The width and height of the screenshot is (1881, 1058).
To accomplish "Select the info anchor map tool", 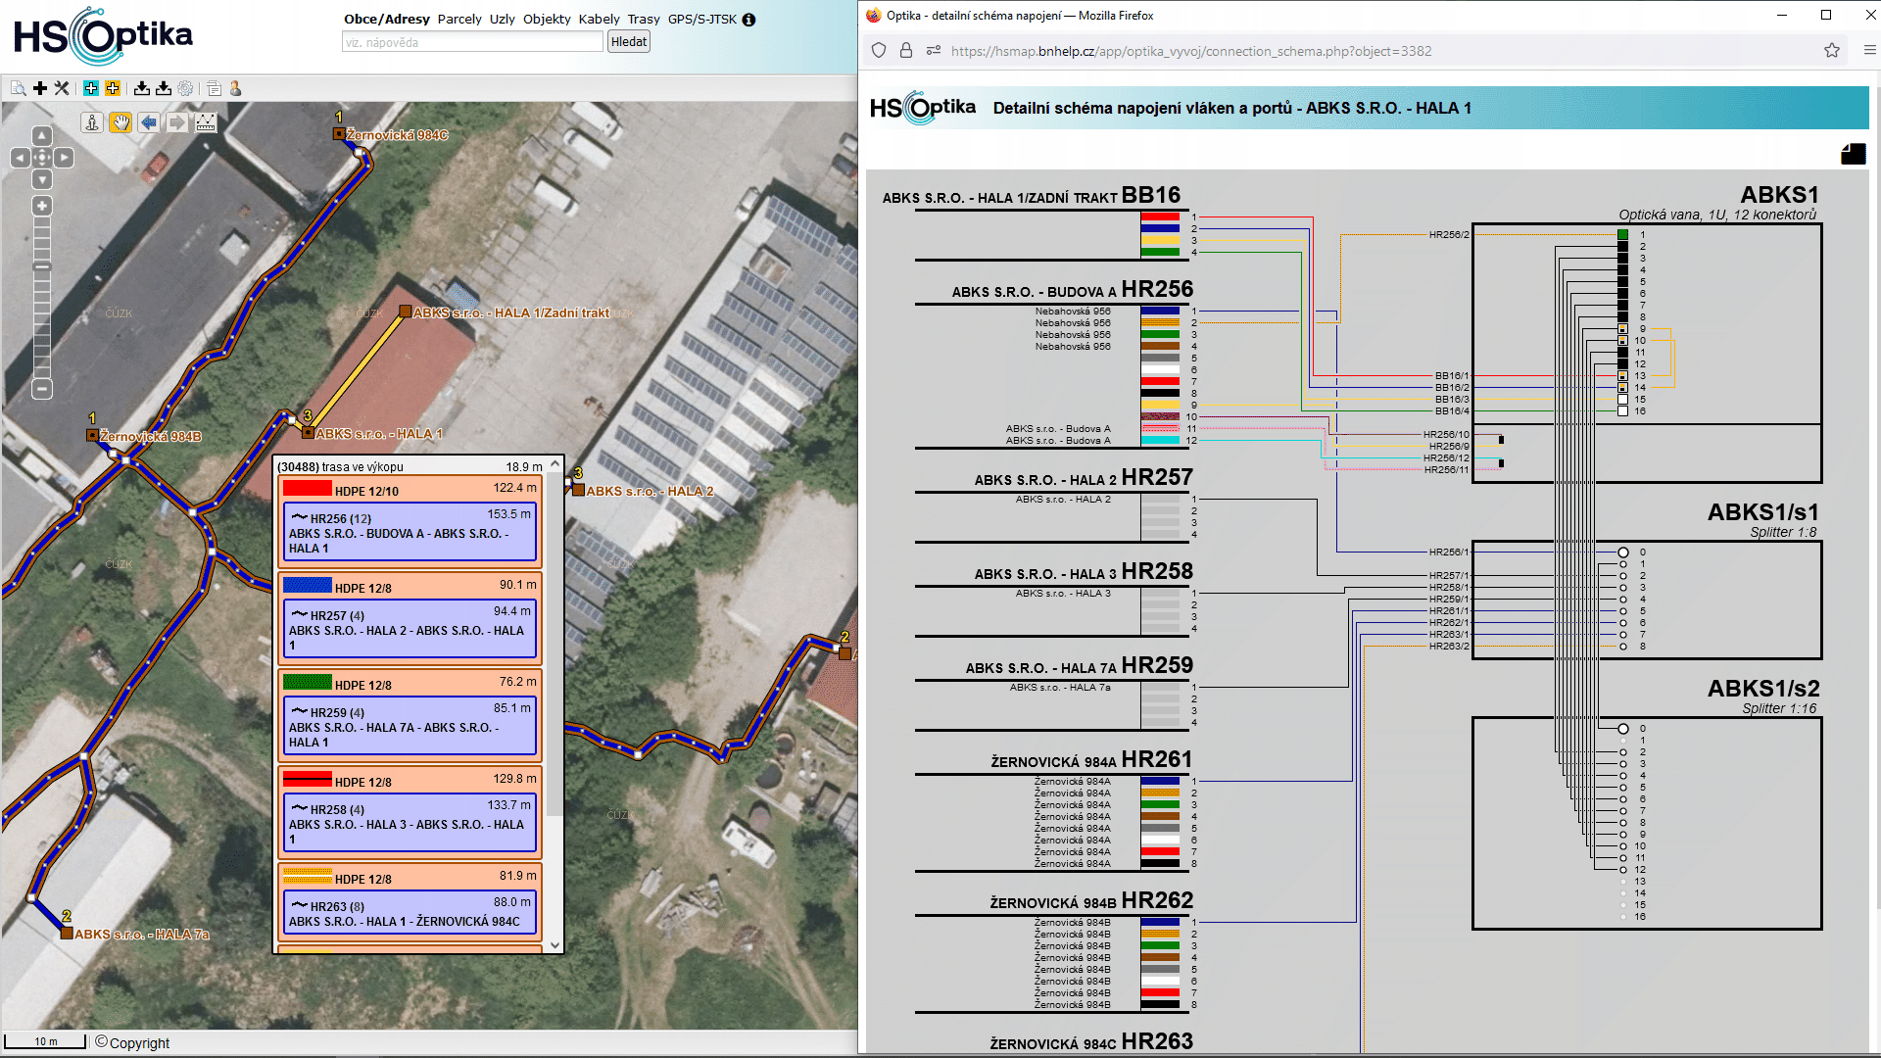I will pyautogui.click(x=92, y=122).
